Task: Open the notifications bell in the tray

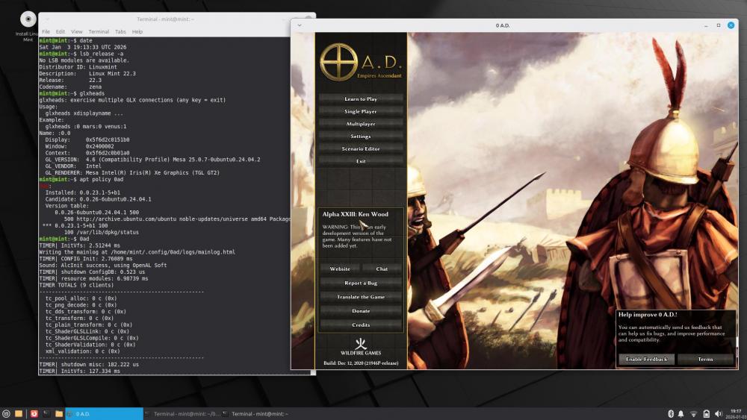Action: point(681,413)
